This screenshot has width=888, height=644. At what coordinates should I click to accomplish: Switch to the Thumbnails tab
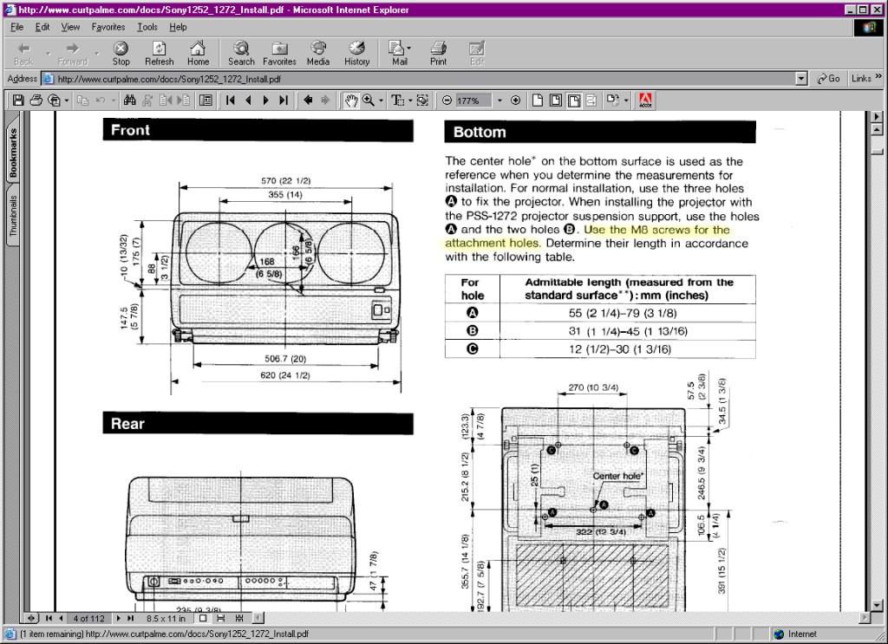12,216
